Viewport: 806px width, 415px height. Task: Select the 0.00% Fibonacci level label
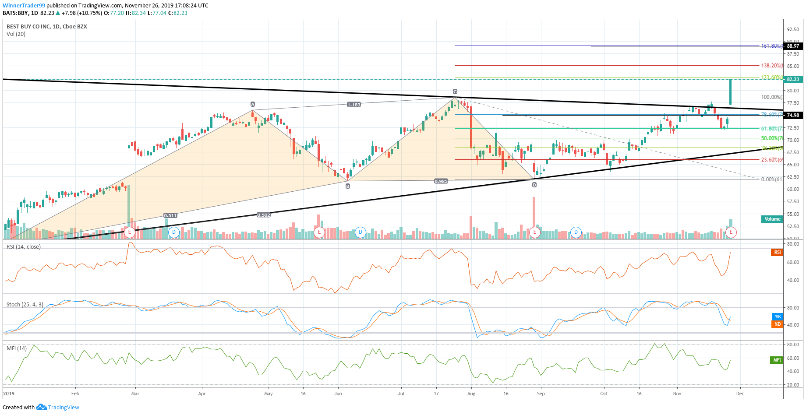pos(772,179)
